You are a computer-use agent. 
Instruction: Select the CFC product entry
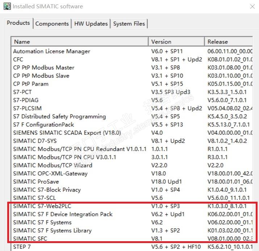pyautogui.click(x=18, y=59)
